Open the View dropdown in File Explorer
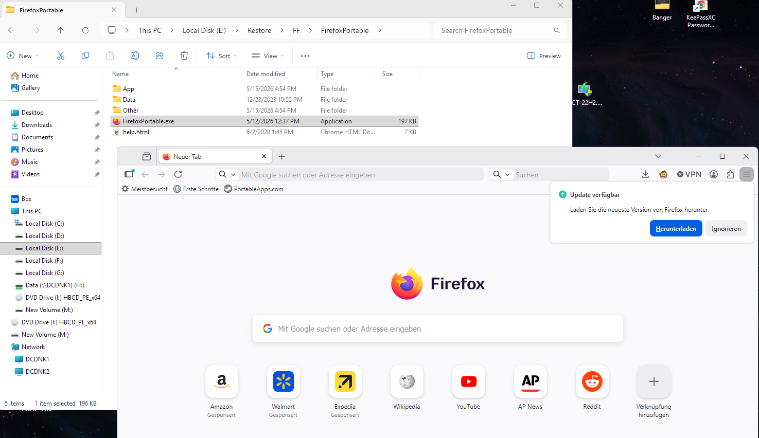The image size is (759, 438). pos(268,56)
